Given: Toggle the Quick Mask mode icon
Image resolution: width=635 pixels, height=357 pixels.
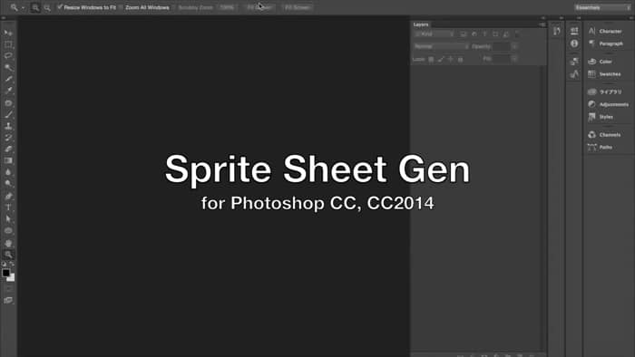Looking at the screenshot, I should point(8,289).
